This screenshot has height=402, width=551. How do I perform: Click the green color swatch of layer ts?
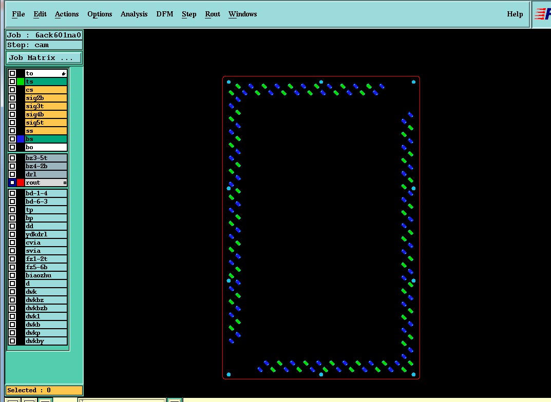[21, 82]
